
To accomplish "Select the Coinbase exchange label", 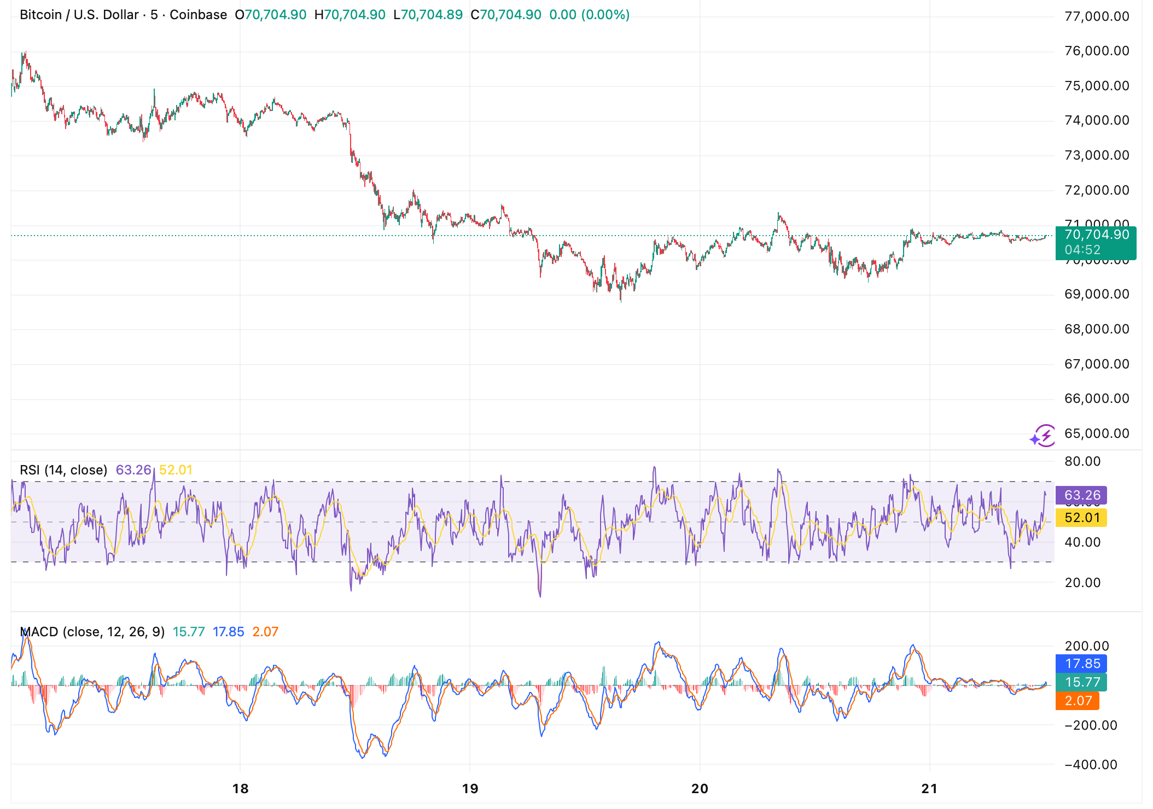I will pos(197,15).
